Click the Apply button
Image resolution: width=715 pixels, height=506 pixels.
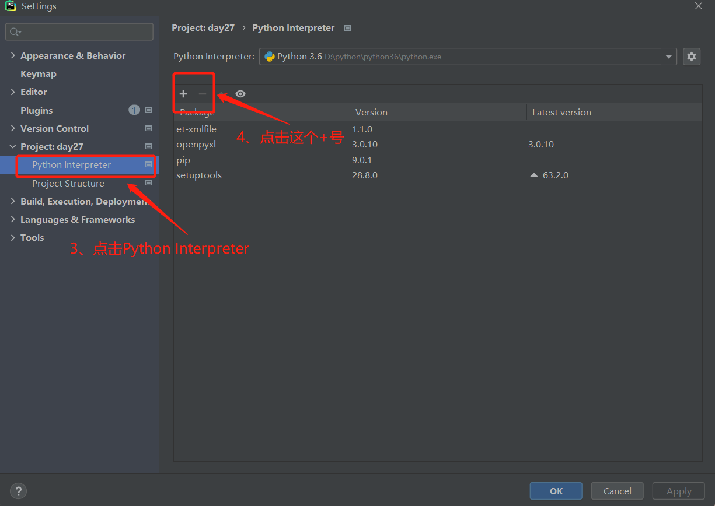679,491
